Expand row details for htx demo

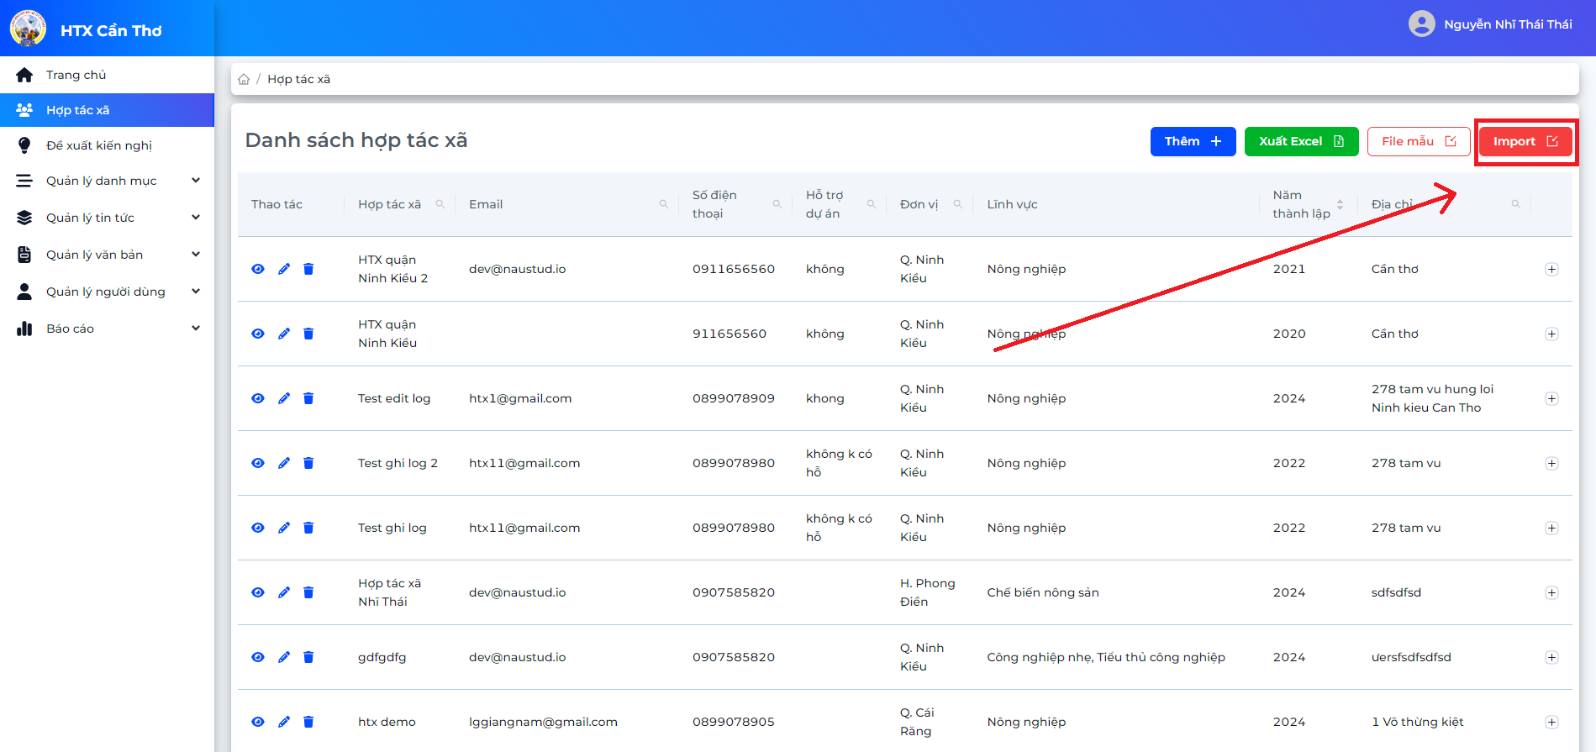tap(1551, 722)
